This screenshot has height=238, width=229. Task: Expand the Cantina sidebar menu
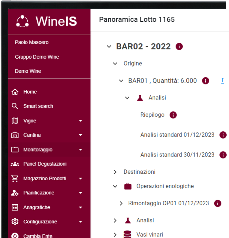tap(80, 135)
